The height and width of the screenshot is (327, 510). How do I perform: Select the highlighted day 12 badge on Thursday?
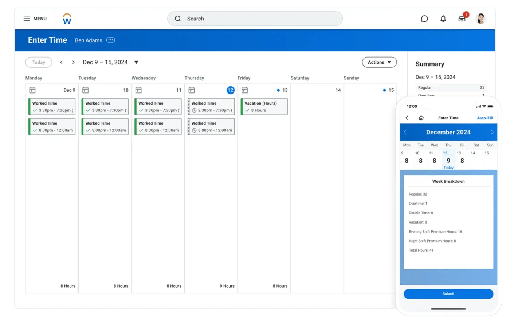[x=231, y=90]
